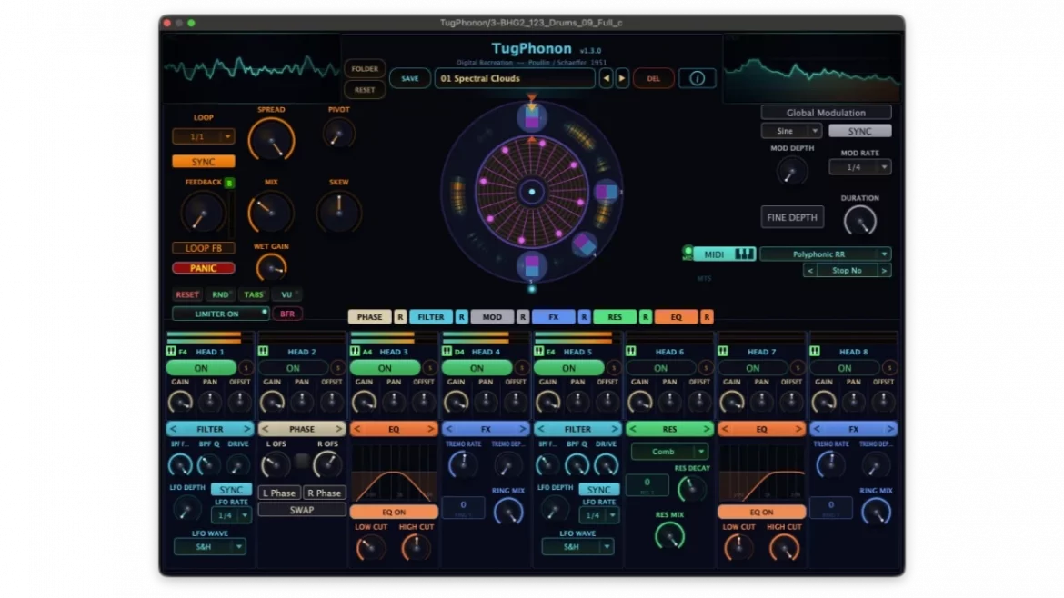
Task: Click the DEL preset button
Action: tap(654, 78)
